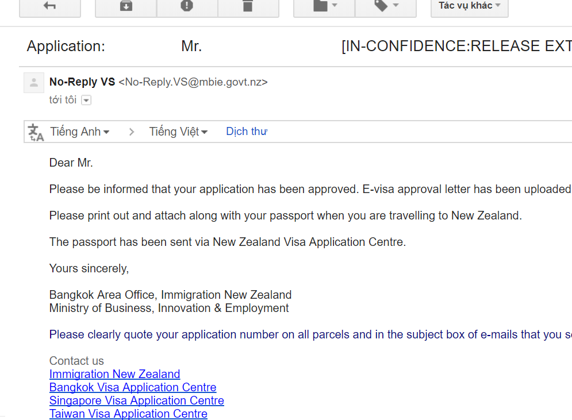Open Tác vụ khác dropdown menu
The width and height of the screenshot is (572, 420).
(x=470, y=6)
